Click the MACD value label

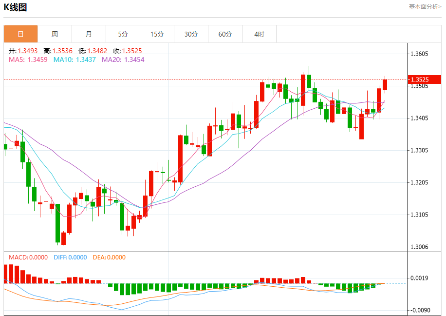28,257
